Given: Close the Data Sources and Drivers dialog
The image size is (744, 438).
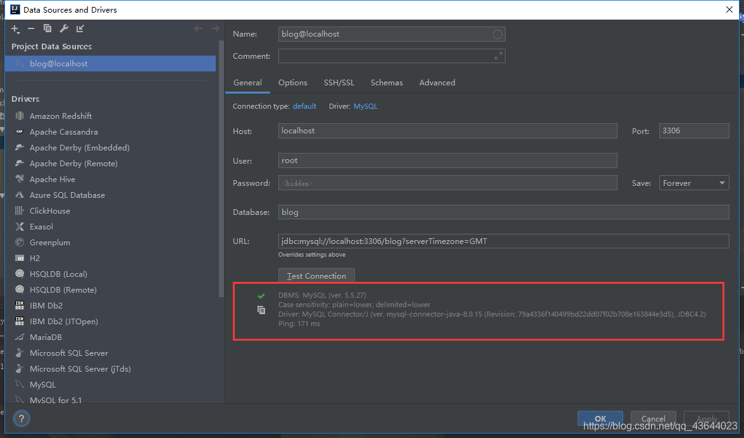Looking at the screenshot, I should tap(729, 9).
